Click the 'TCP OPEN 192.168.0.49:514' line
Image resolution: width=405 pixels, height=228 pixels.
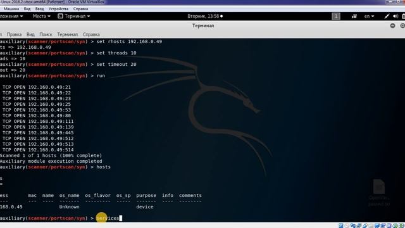coord(38,149)
